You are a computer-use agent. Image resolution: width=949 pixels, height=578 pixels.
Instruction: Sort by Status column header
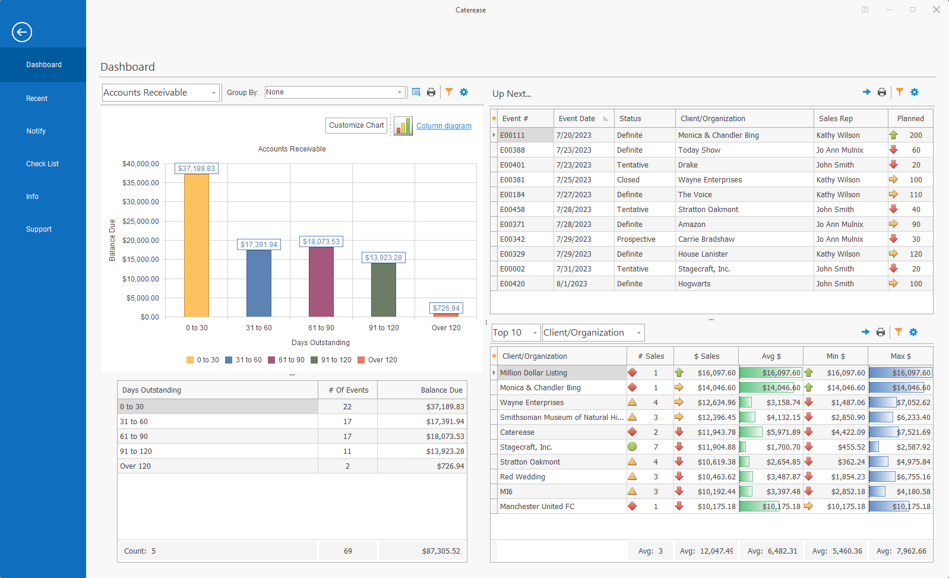[644, 118]
